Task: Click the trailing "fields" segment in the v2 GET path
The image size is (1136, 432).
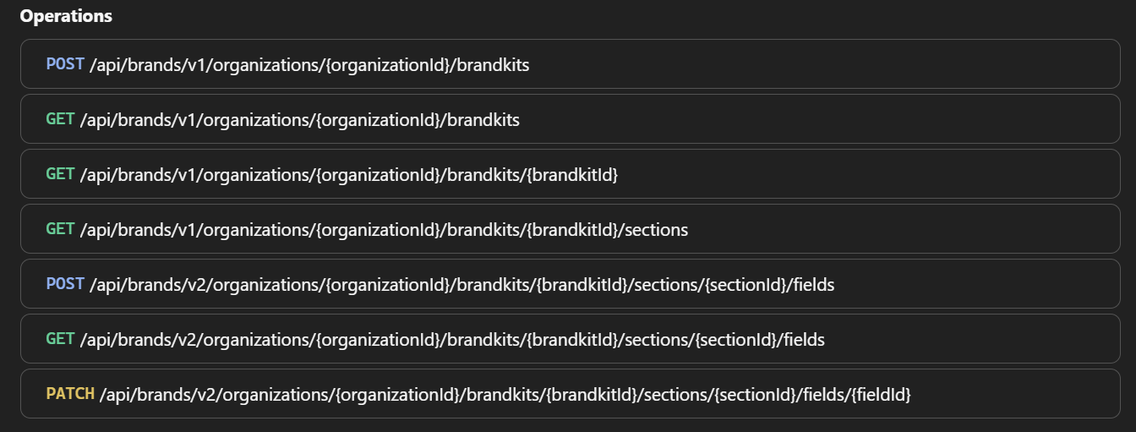Action: [x=804, y=340]
